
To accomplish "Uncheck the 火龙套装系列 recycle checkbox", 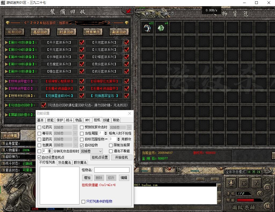I will tap(126, 50).
